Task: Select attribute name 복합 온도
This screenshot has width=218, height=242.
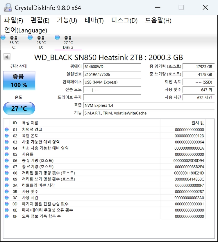Action: pos(30,136)
